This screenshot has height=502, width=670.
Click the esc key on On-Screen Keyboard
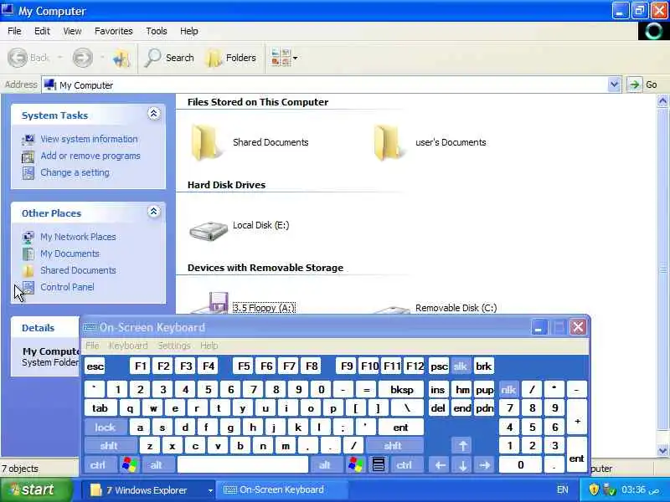tap(95, 366)
